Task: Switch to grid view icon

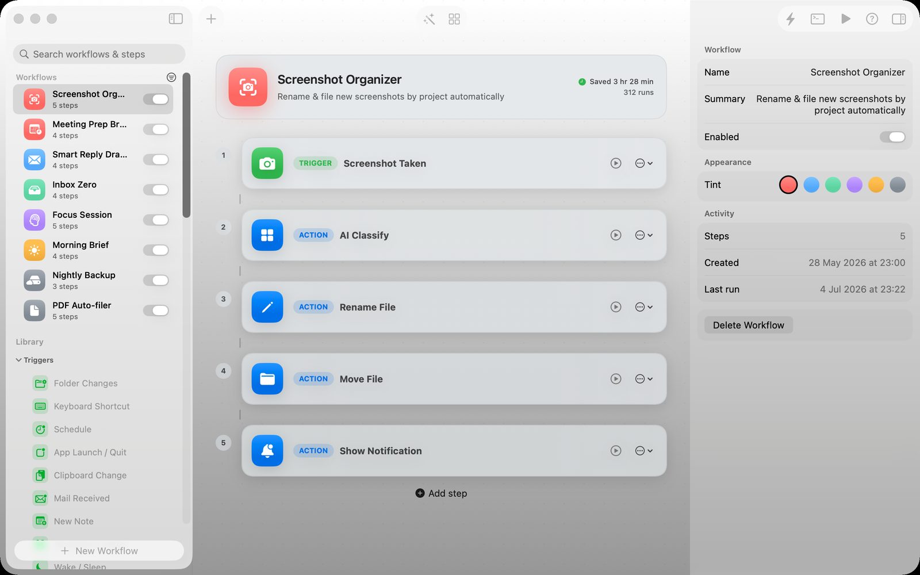Action: coord(454,20)
